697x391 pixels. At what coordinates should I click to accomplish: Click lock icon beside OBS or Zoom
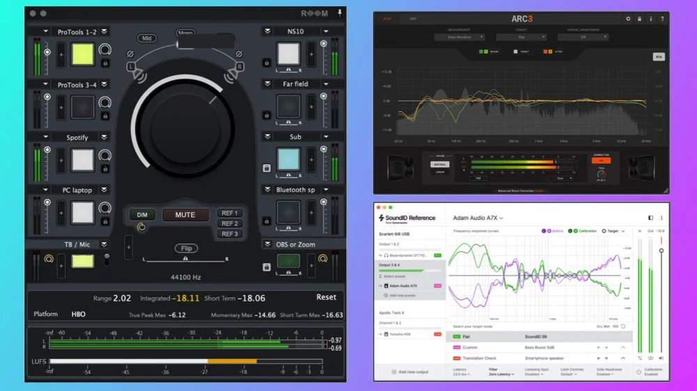click(266, 266)
